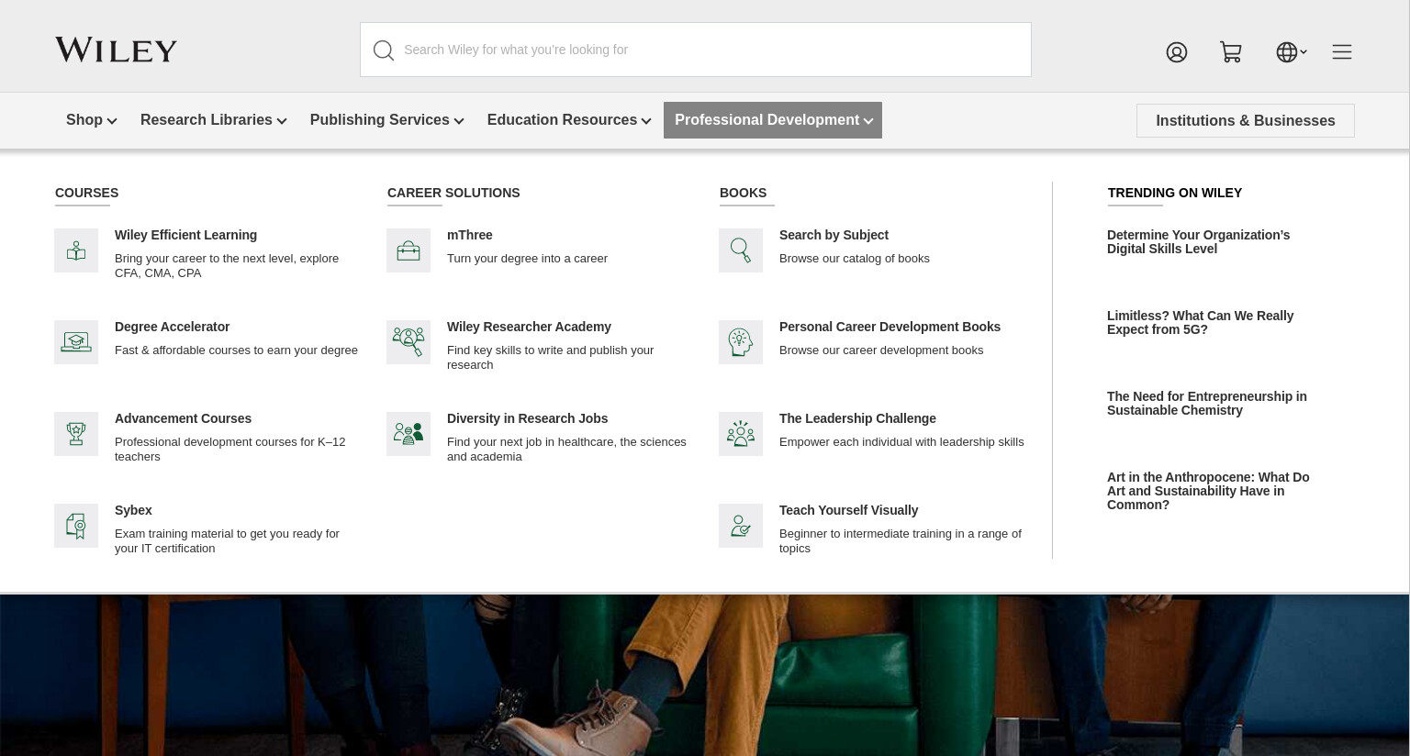The width and height of the screenshot is (1410, 756).
Task: Open the hamburger menu icon
Action: point(1342,52)
